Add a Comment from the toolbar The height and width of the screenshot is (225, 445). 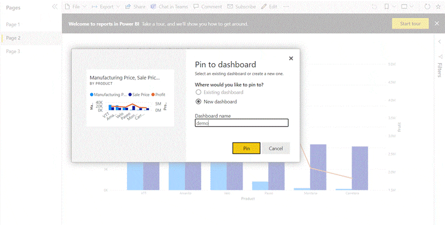pyautogui.click(x=207, y=7)
